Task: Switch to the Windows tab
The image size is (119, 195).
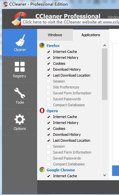Action: coord(55,35)
